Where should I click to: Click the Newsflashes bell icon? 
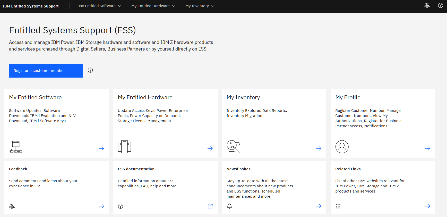(x=229, y=206)
